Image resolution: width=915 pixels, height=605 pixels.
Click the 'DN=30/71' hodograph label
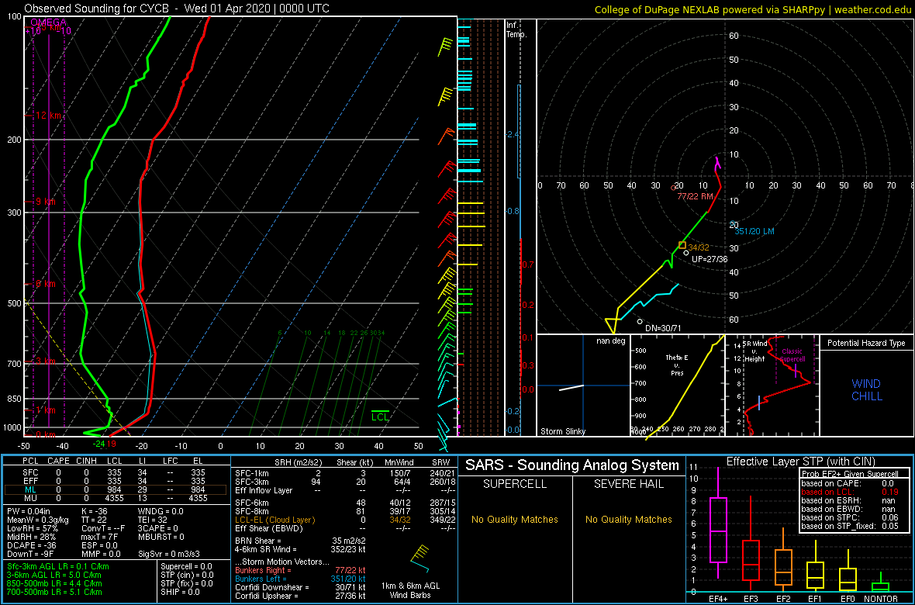tap(664, 328)
